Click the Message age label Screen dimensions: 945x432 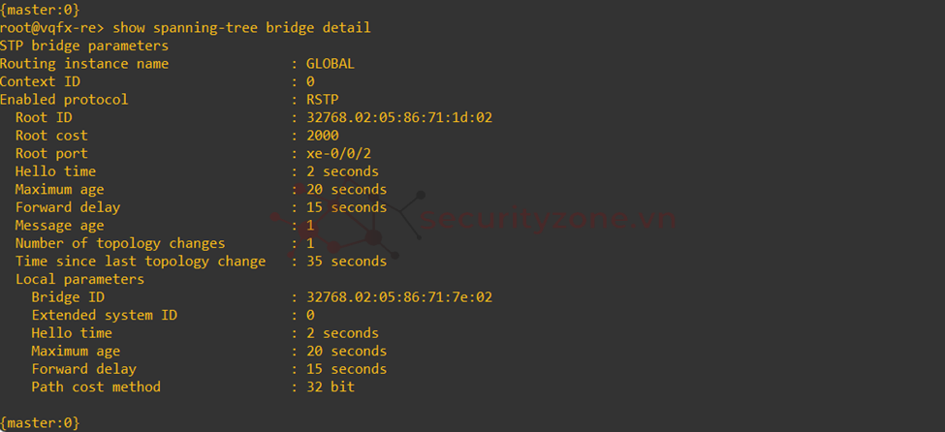[60, 226]
